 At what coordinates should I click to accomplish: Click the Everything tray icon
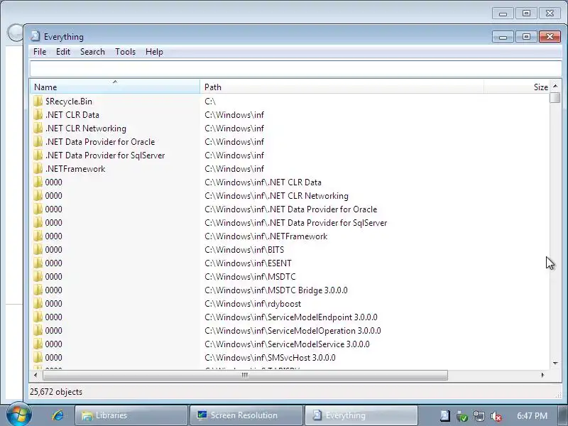click(445, 416)
